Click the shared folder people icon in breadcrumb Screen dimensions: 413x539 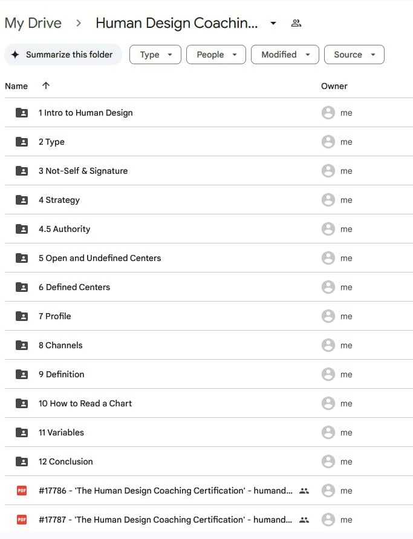tap(296, 24)
